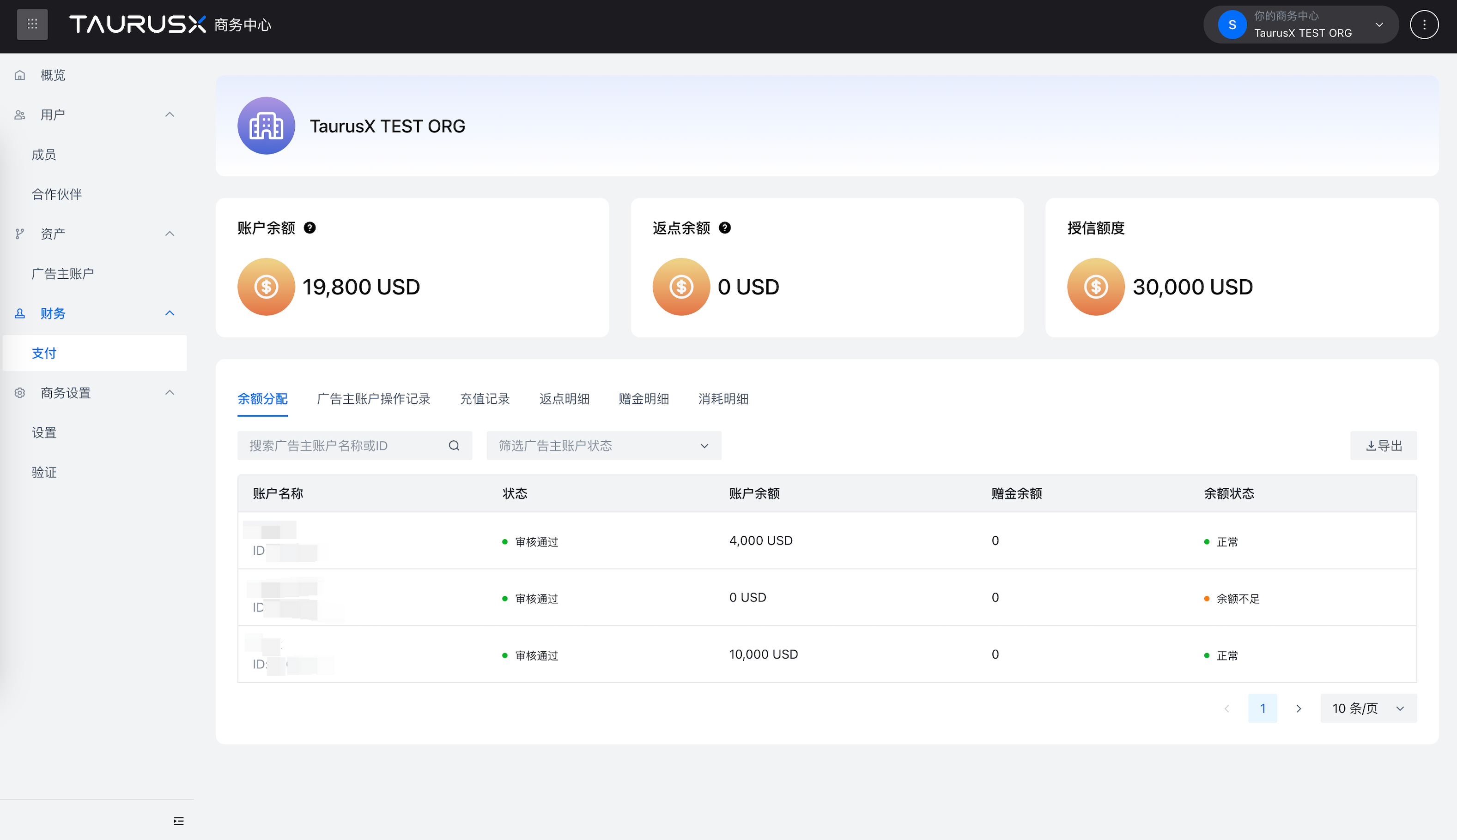Screen dimensions: 1457x840
Task: Click the 余额不足 status cell
Action: point(1232,599)
